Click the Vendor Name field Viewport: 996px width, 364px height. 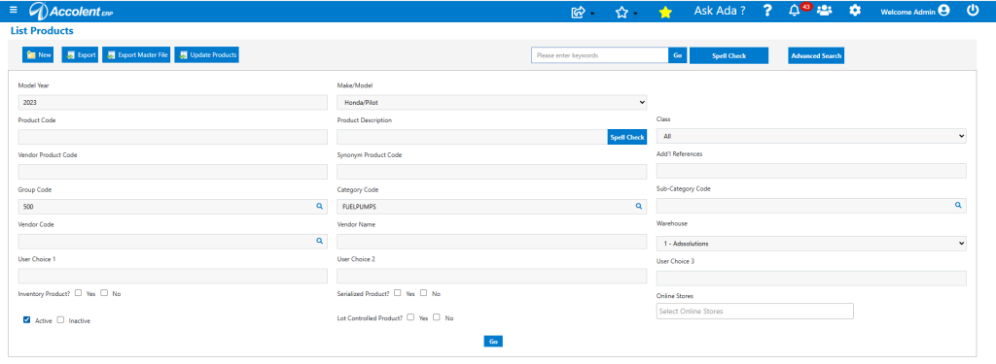click(x=491, y=242)
